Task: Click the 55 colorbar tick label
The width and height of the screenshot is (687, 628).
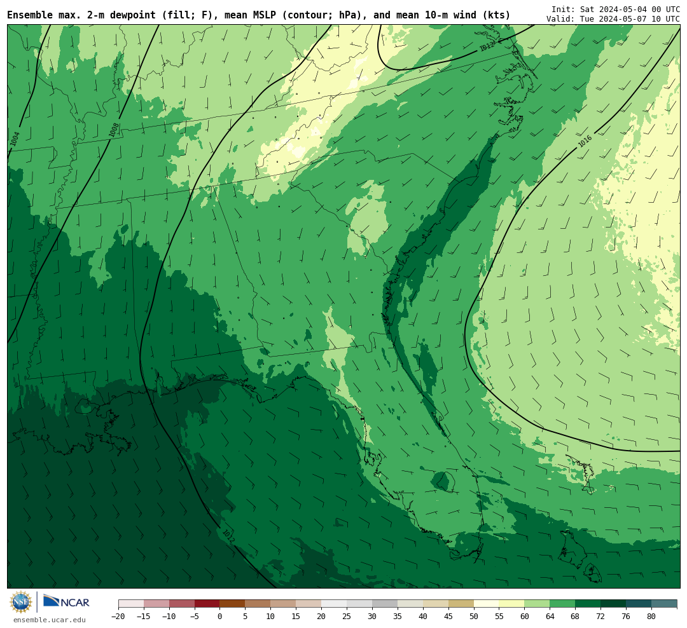Action: click(499, 617)
